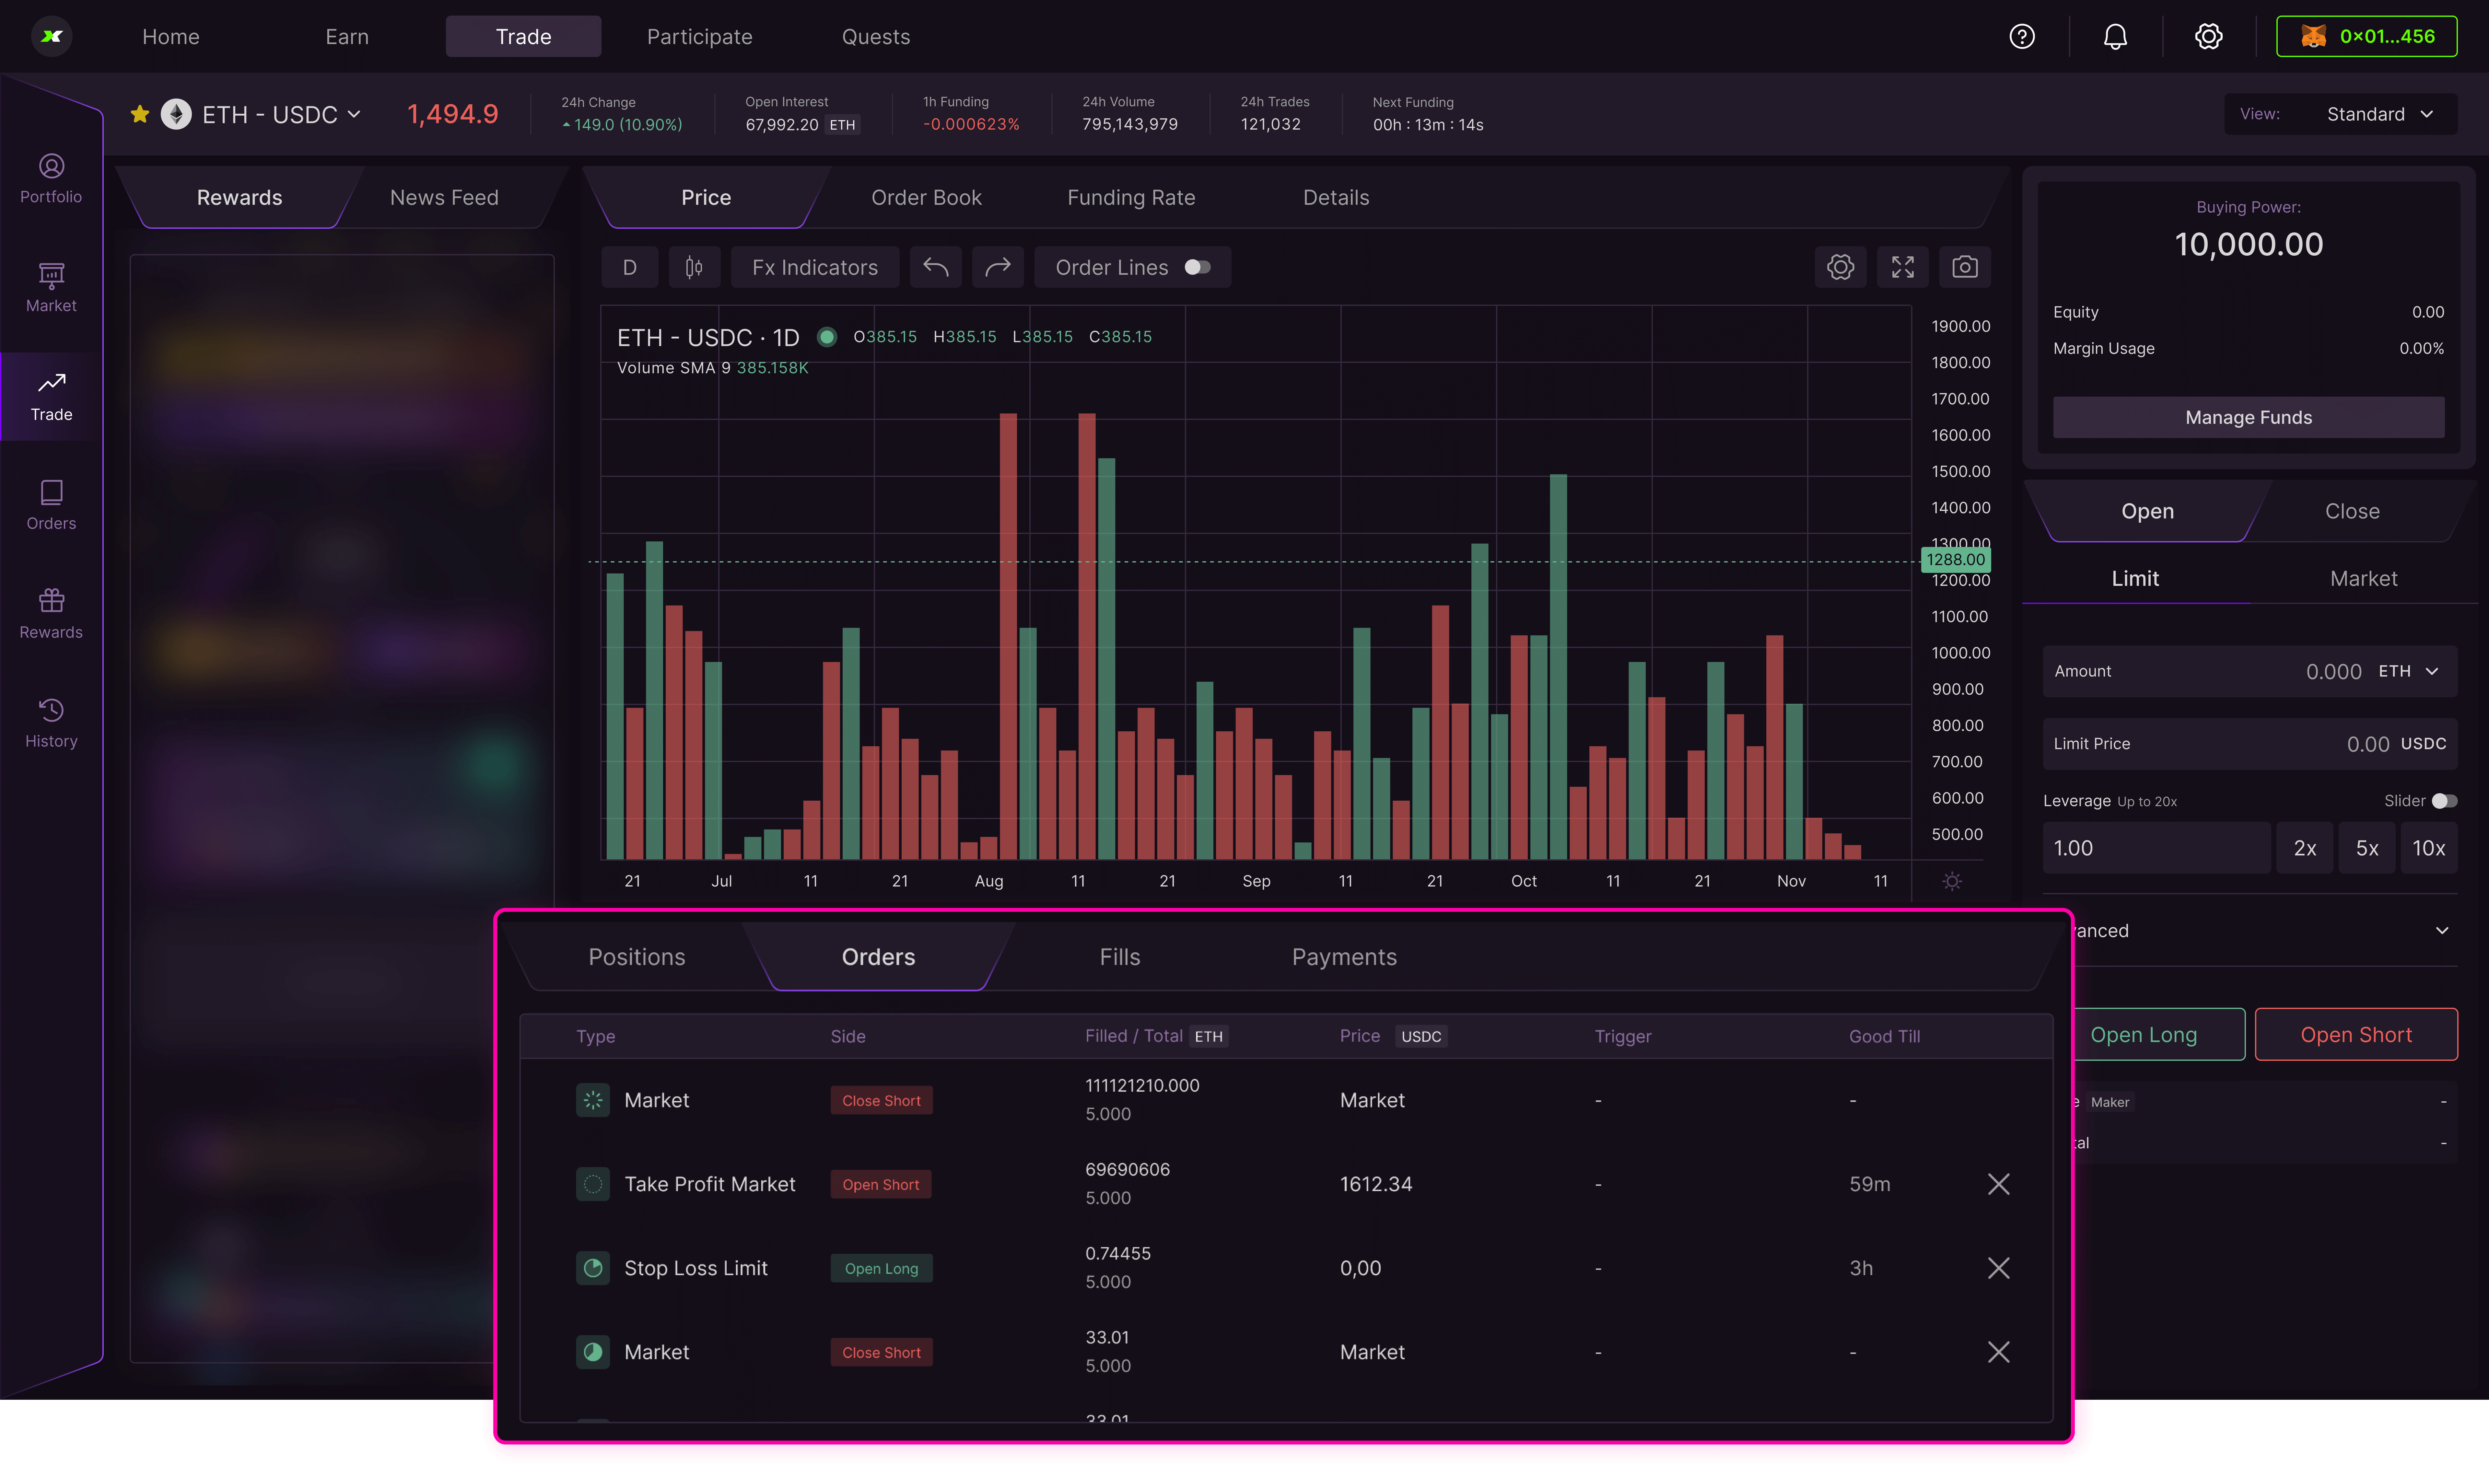Toggle the favorite star for ETH-USDC

(x=140, y=114)
